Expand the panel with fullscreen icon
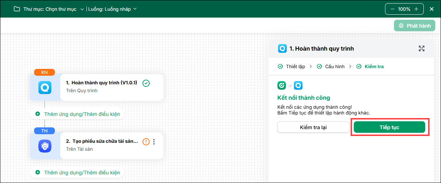 point(422,48)
